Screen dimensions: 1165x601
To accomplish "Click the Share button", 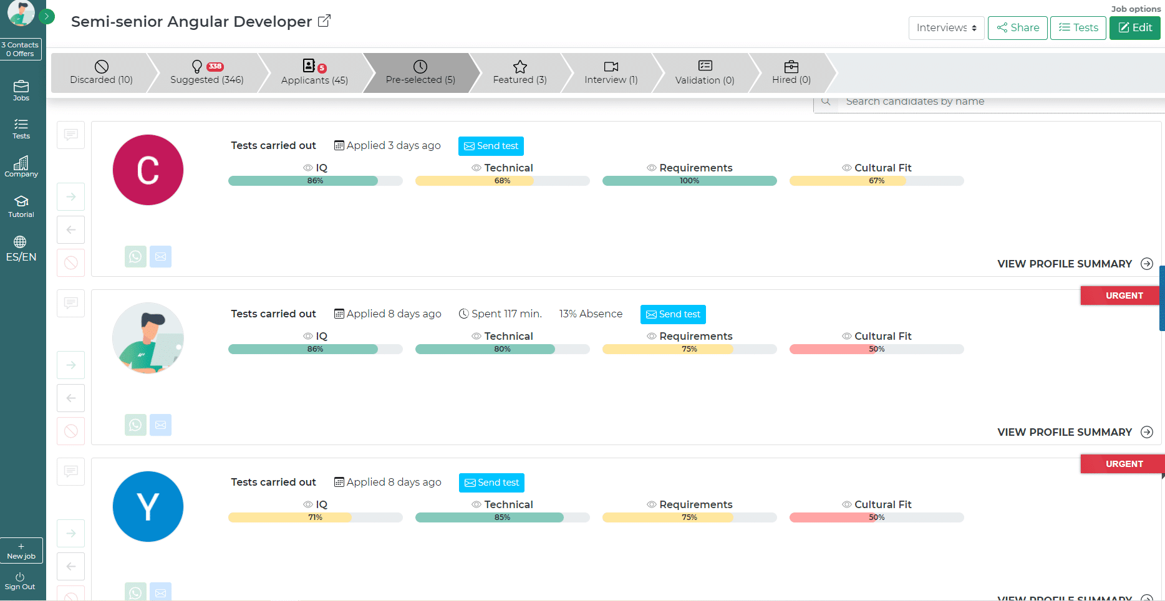I will pyautogui.click(x=1017, y=28).
